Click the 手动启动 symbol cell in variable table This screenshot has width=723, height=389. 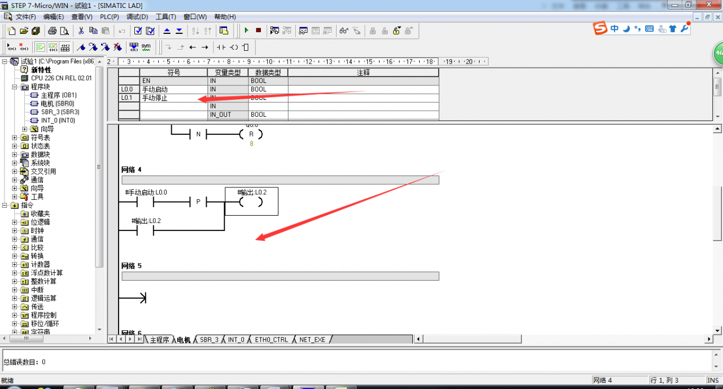pyautogui.click(x=173, y=89)
